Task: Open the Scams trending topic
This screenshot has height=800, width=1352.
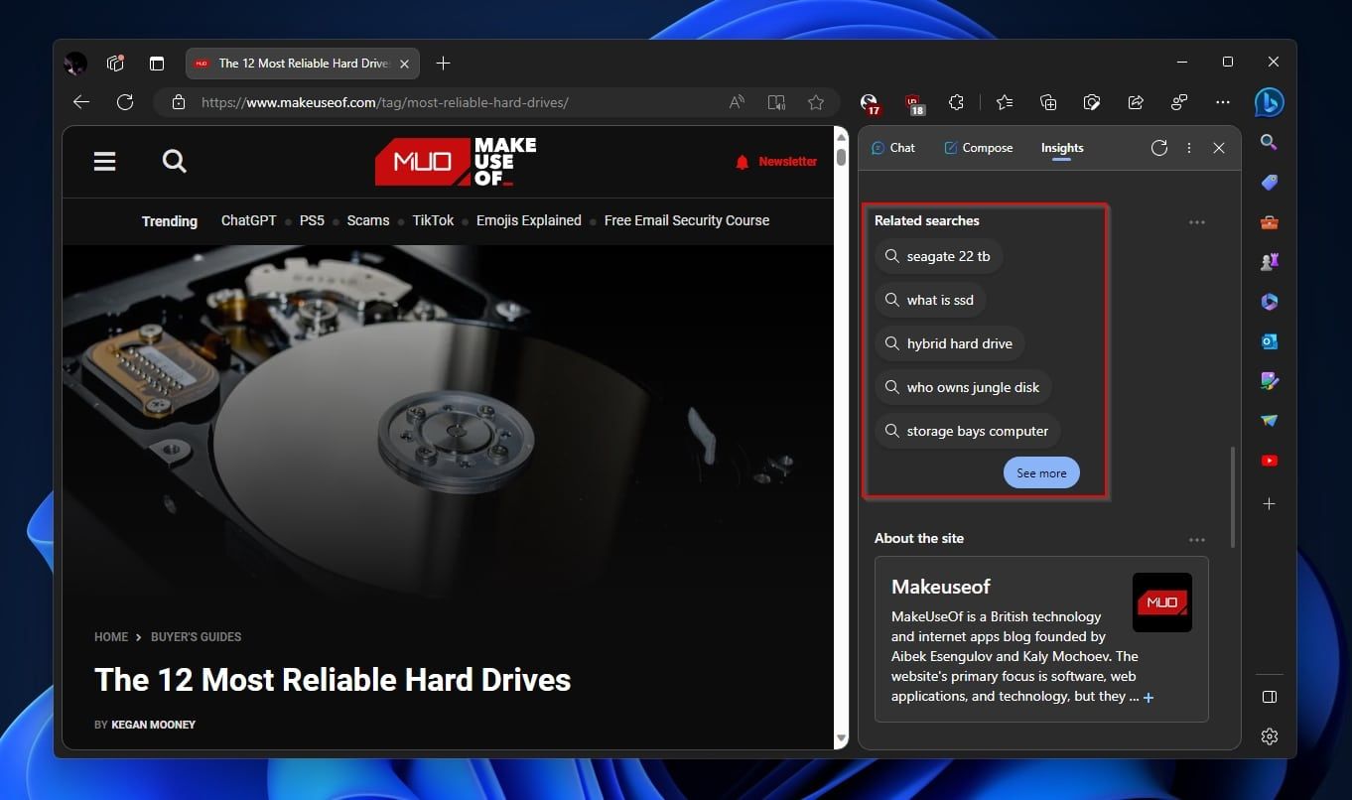Action: click(x=368, y=220)
